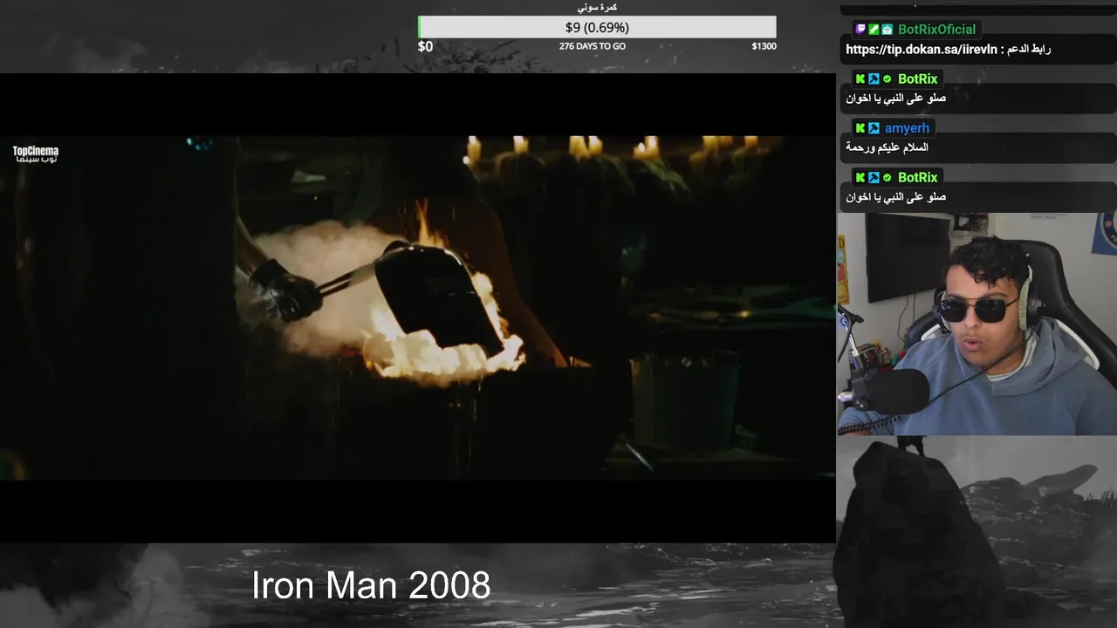Click the green sword badge beside BotRixOficial
The height and width of the screenshot is (628, 1117).
[874, 30]
